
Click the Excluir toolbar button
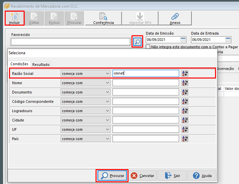[x=54, y=18]
